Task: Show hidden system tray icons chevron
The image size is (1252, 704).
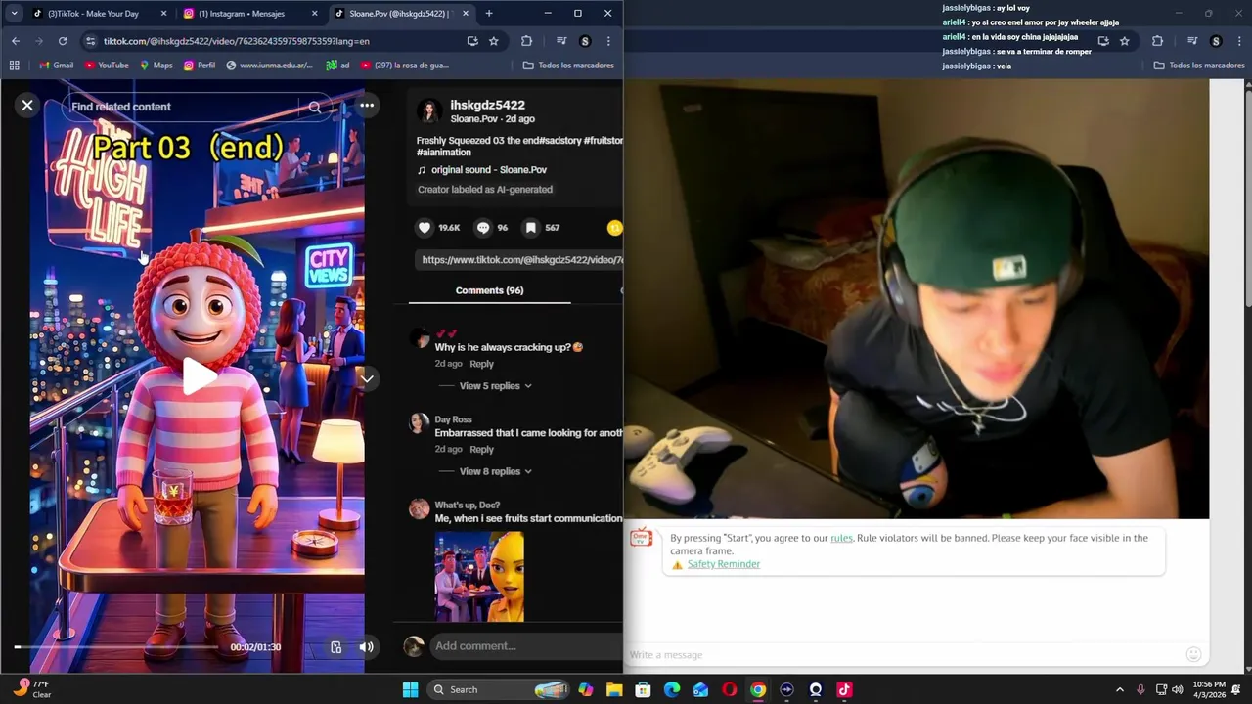Action: click(x=1120, y=689)
